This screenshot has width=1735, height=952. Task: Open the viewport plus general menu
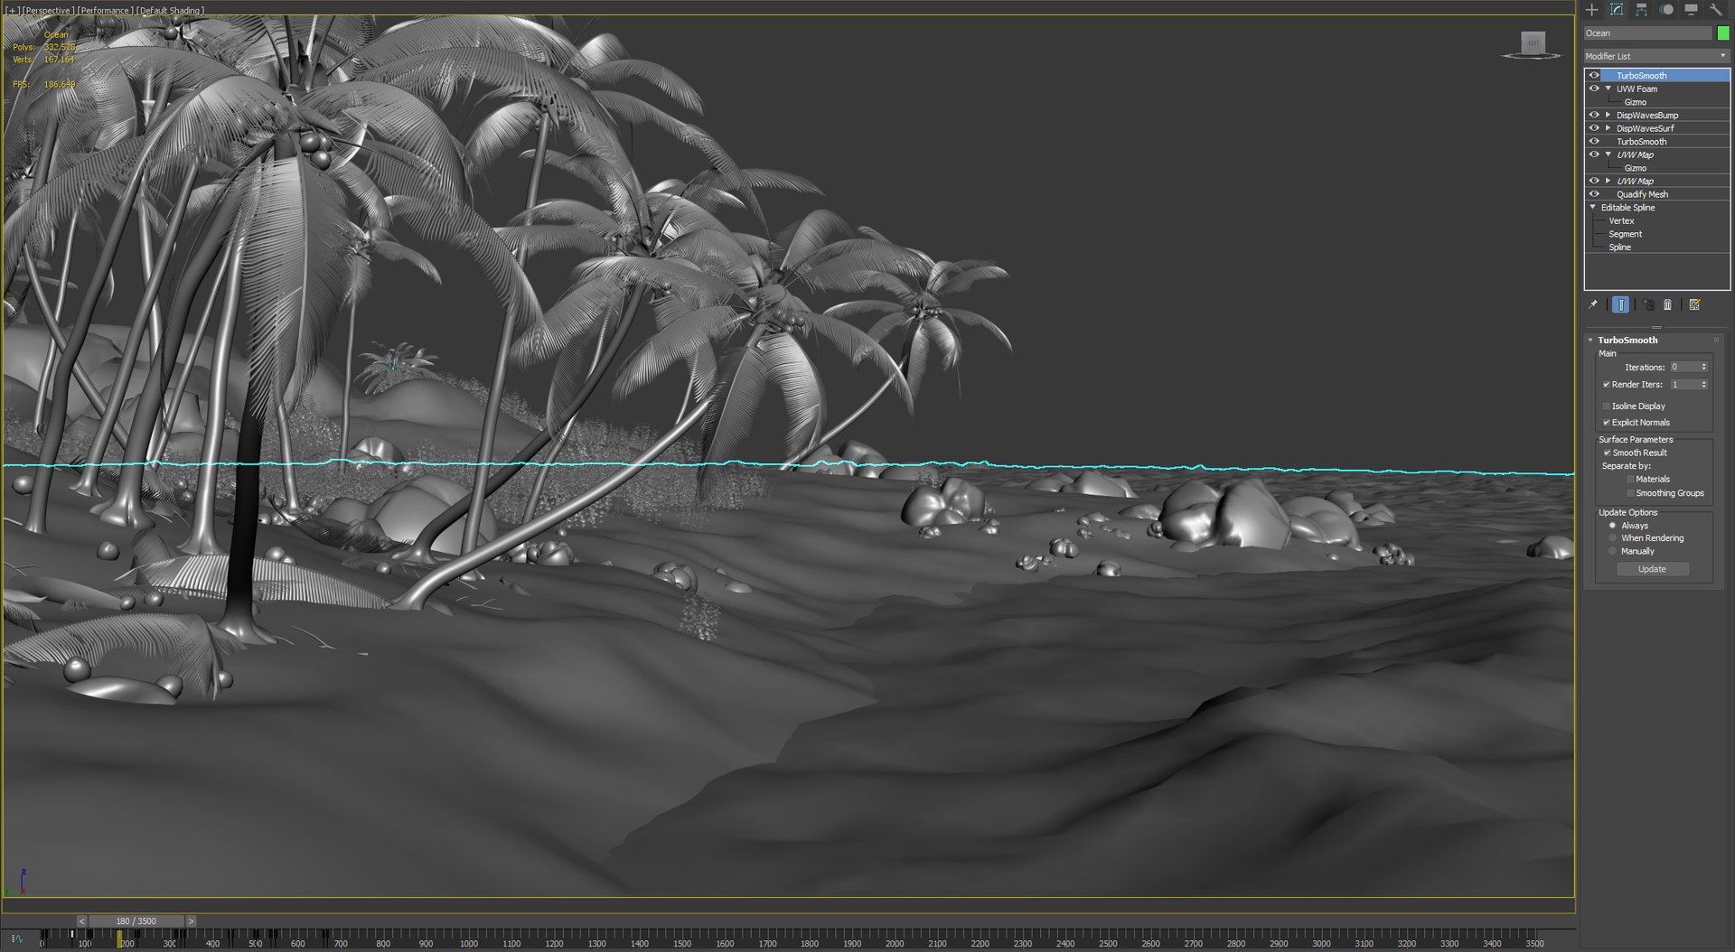pos(13,11)
